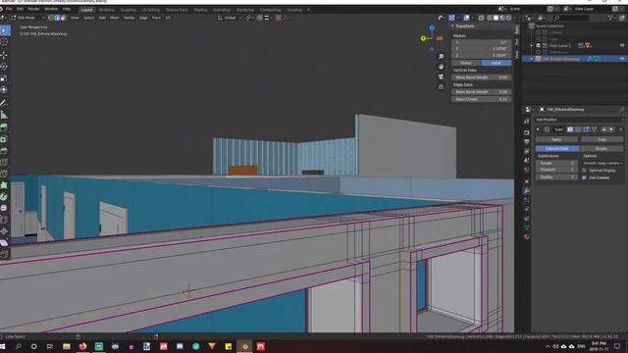628x353 pixels.
Task: Switch to wireframe viewport shading
Action: 490,18
